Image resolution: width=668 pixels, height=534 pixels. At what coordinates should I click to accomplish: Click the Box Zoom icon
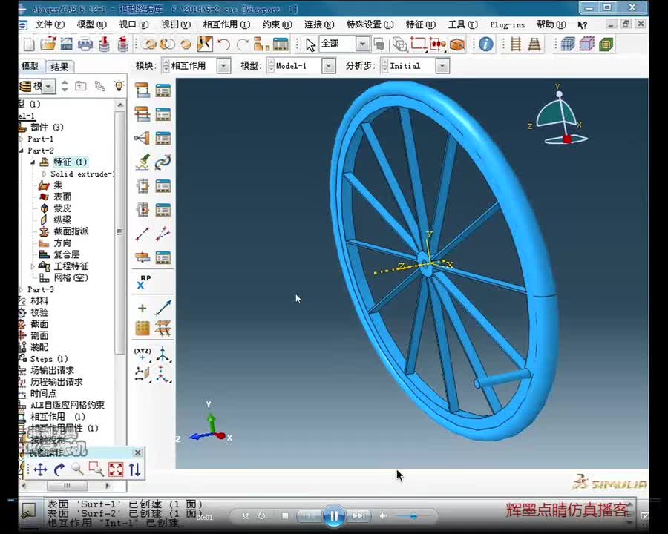pyautogui.click(x=96, y=469)
